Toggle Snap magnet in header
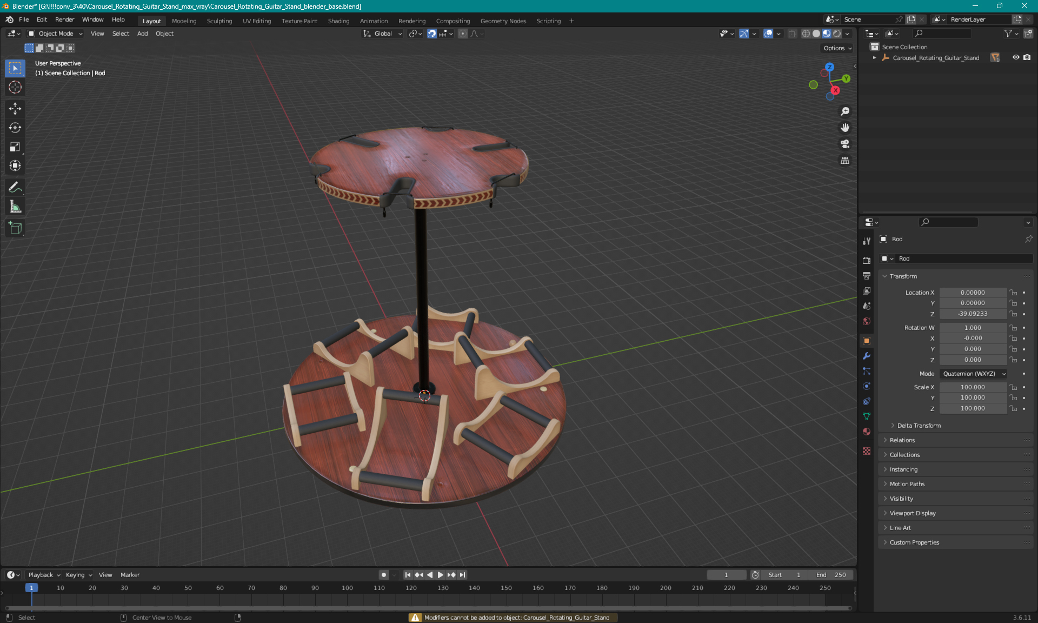The image size is (1038, 623). 432,34
